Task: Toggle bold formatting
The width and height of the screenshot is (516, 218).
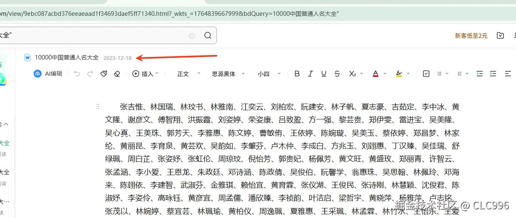Action: pyautogui.click(x=297, y=74)
